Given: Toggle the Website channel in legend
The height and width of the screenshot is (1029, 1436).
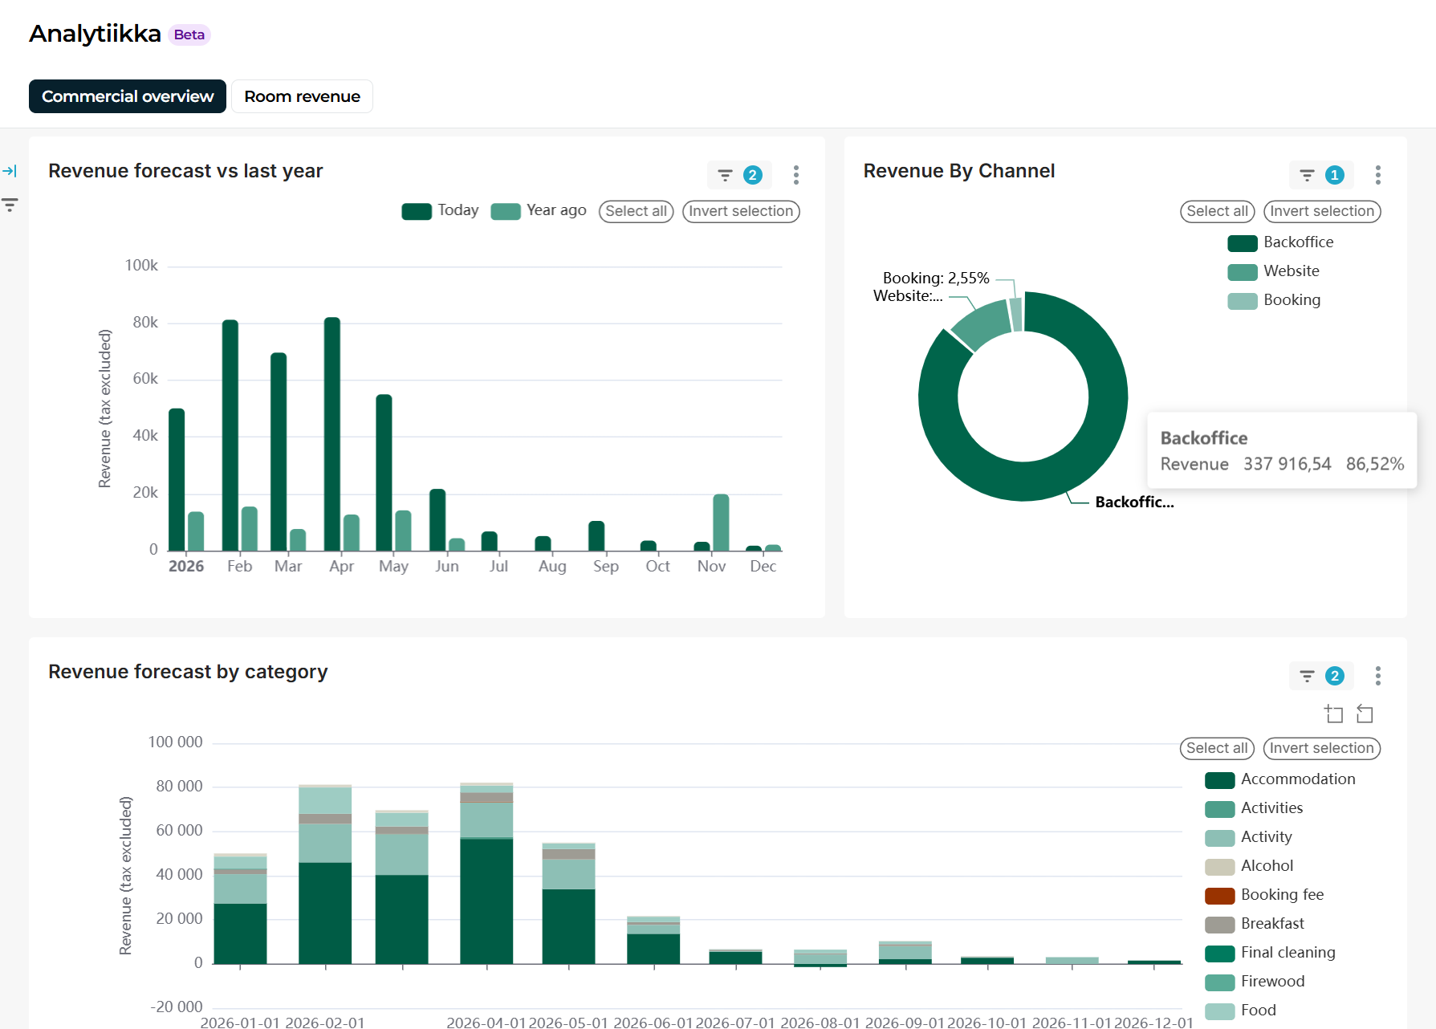Looking at the screenshot, I should [1273, 271].
